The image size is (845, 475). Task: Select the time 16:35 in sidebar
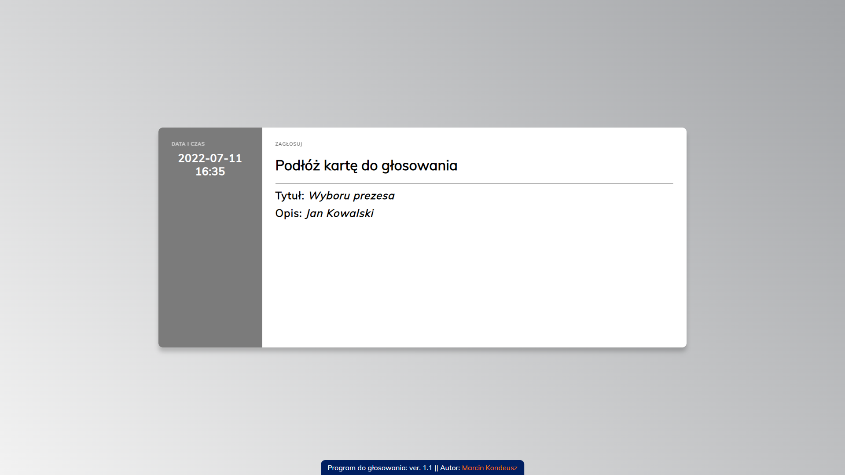point(210,172)
